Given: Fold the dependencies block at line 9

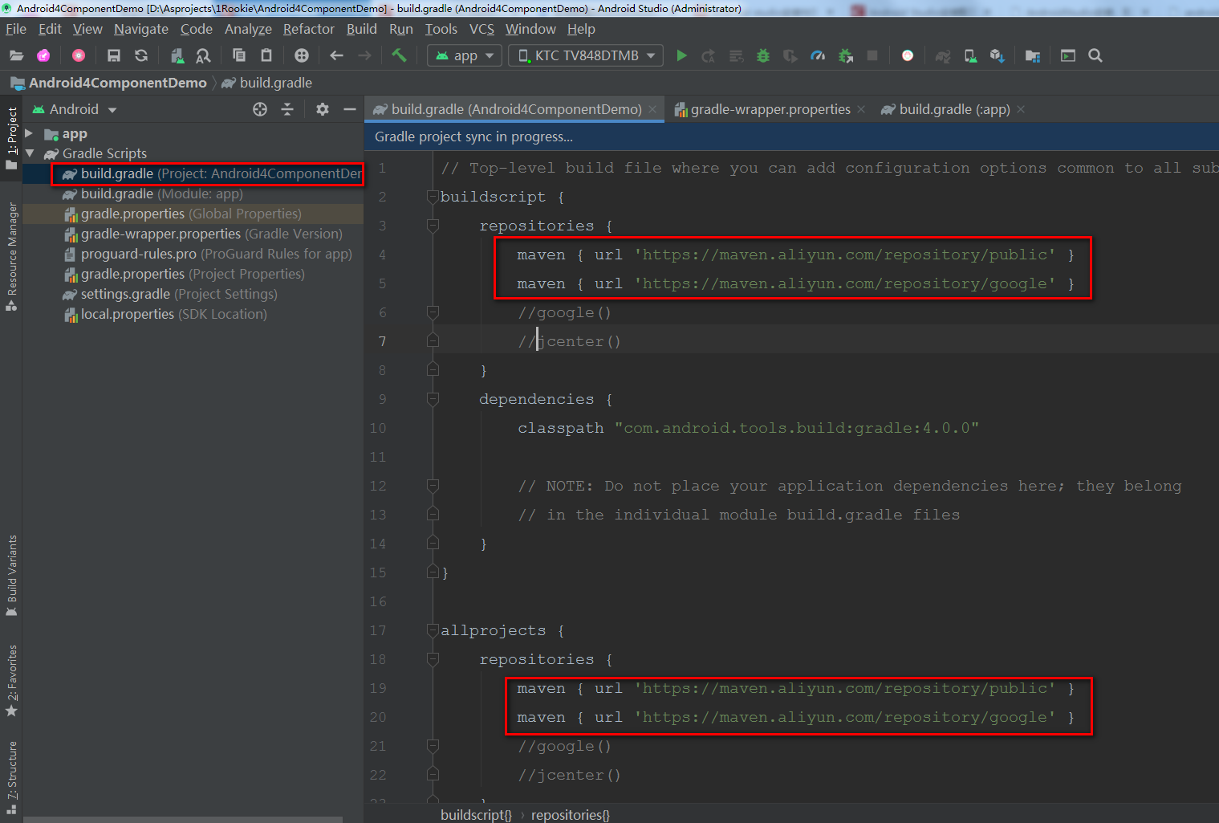Looking at the screenshot, I should click(x=433, y=399).
